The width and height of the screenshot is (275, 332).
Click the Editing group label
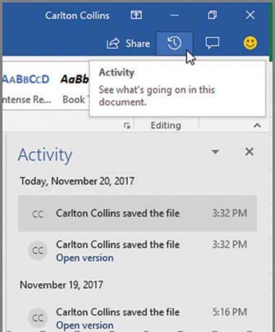pyautogui.click(x=166, y=125)
